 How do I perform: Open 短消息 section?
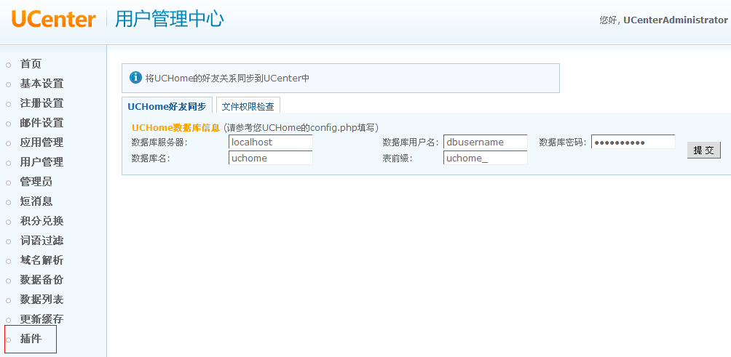coord(36,201)
